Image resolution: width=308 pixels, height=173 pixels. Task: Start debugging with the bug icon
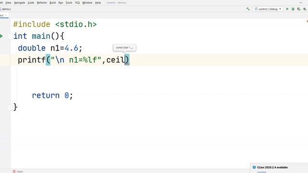click(x=293, y=9)
